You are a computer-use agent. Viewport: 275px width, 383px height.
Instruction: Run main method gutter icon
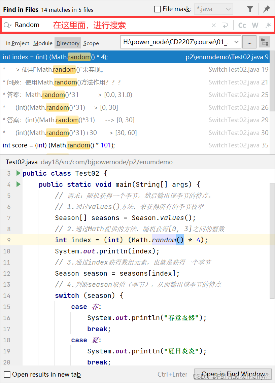point(18,184)
